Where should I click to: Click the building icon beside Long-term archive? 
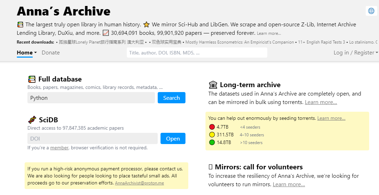pos(213,85)
